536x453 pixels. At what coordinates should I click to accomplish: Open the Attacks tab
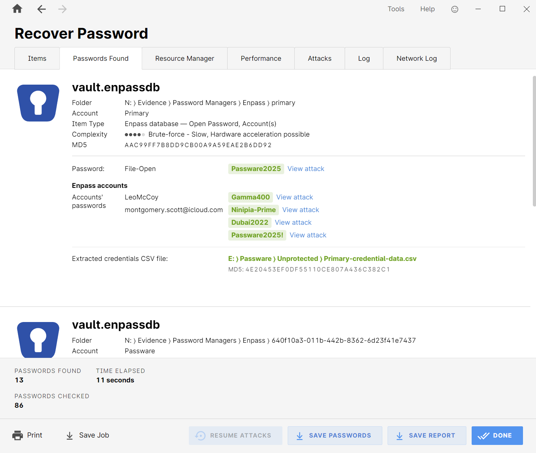pyautogui.click(x=319, y=58)
